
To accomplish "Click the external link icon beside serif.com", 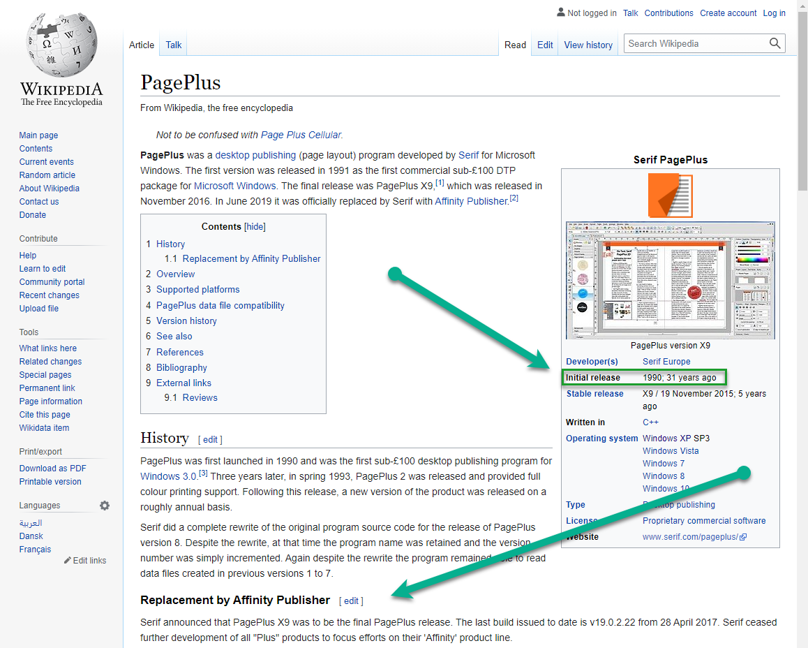I will [x=743, y=537].
